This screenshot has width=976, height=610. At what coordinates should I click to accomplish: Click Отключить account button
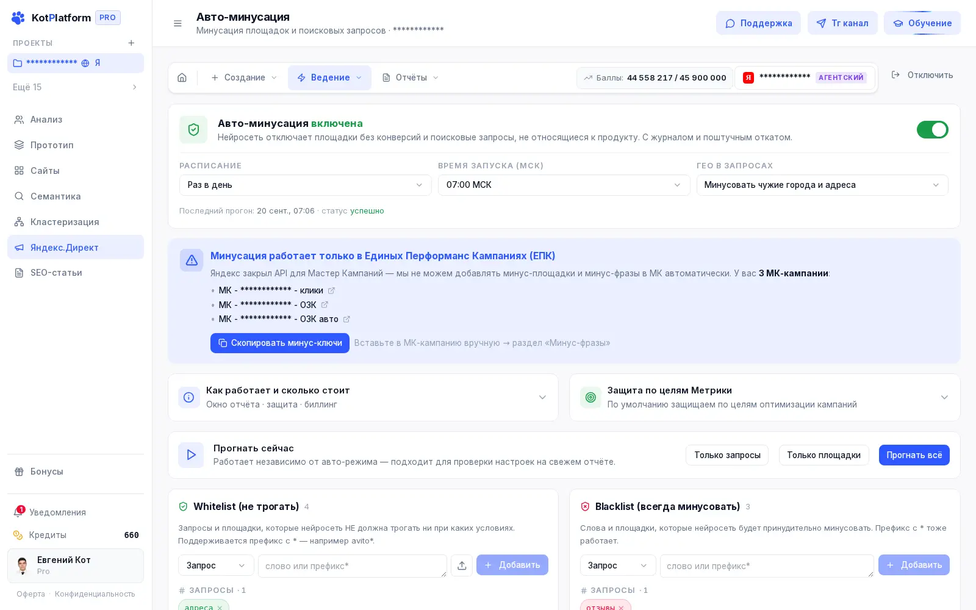click(922, 75)
